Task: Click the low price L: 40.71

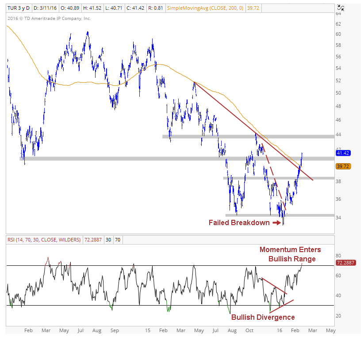Action: (x=114, y=8)
